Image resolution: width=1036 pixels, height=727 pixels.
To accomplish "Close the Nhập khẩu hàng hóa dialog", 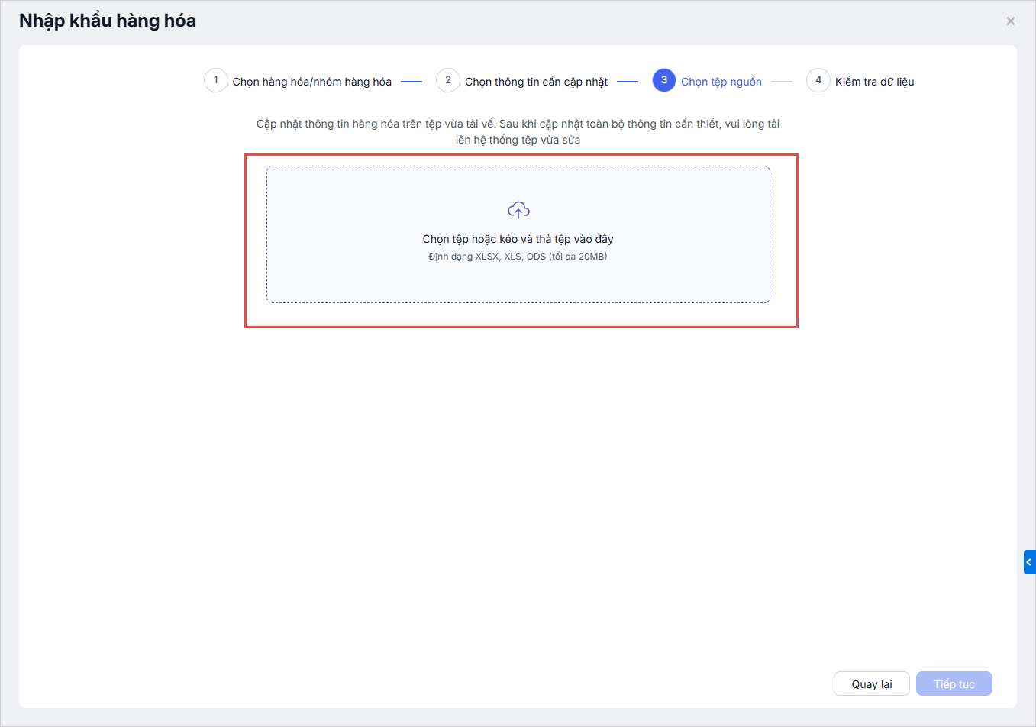I will pyautogui.click(x=1010, y=21).
